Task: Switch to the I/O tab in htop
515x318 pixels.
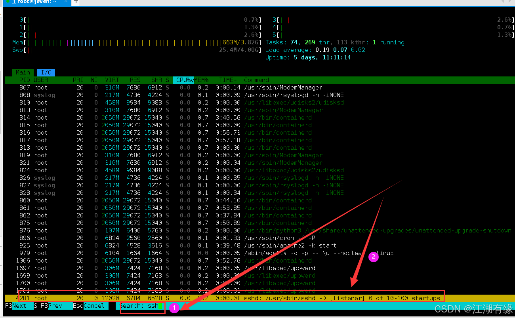Action: (46, 72)
